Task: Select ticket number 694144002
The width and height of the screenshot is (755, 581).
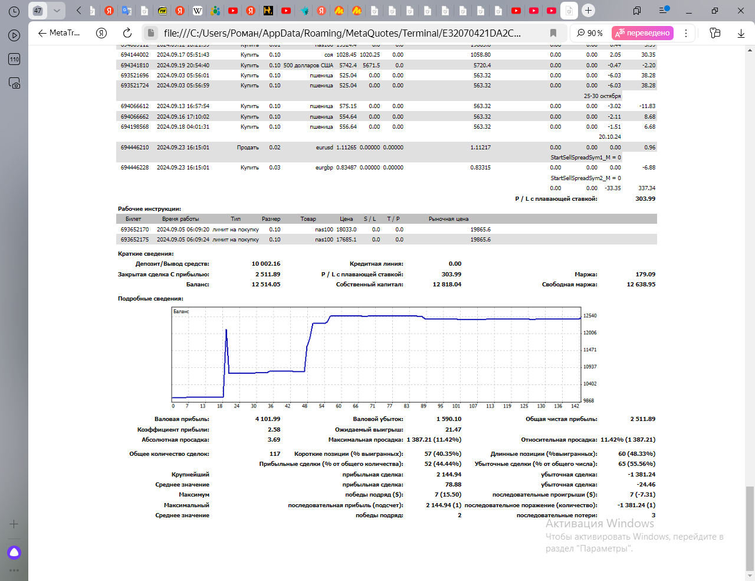Action: click(135, 55)
